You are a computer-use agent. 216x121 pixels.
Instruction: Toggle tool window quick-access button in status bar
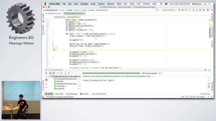click(x=43, y=97)
